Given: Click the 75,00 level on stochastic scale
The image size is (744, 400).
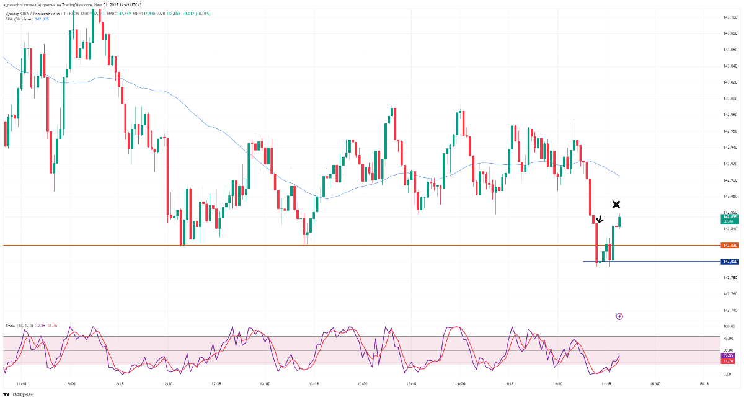Looking at the screenshot, I should click(x=728, y=339).
